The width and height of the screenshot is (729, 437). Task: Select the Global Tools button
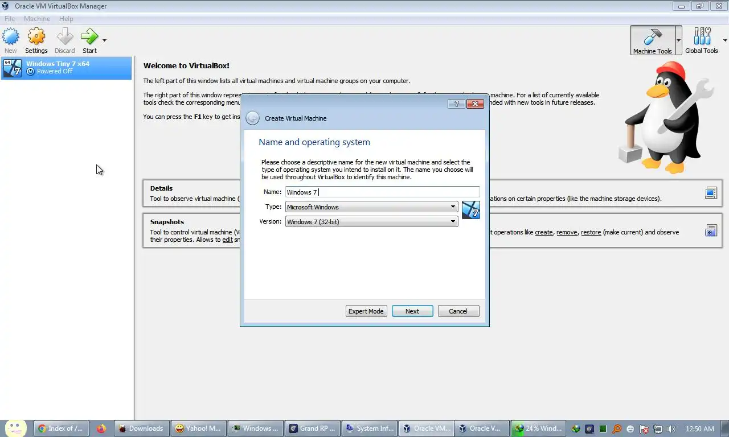(702, 40)
